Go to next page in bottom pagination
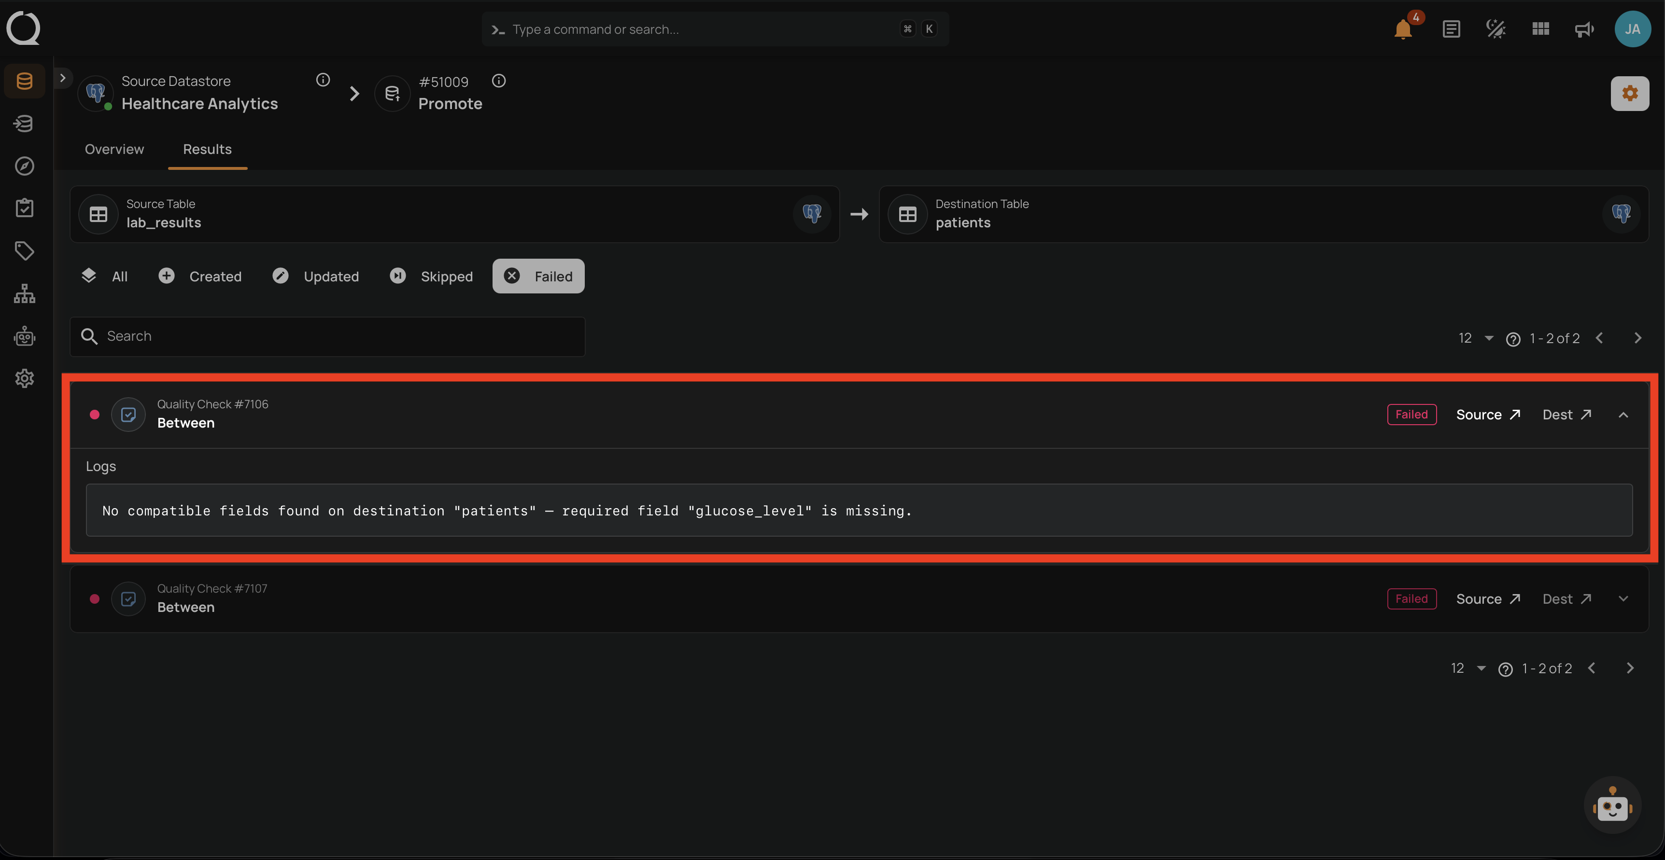The image size is (1665, 860). [1629, 668]
